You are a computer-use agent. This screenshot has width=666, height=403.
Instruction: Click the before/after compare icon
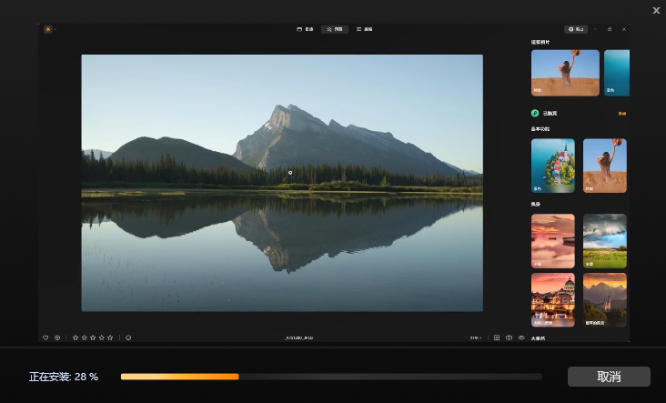[x=509, y=338]
